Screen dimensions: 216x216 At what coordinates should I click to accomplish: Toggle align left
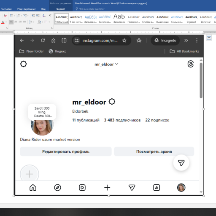(11, 22)
